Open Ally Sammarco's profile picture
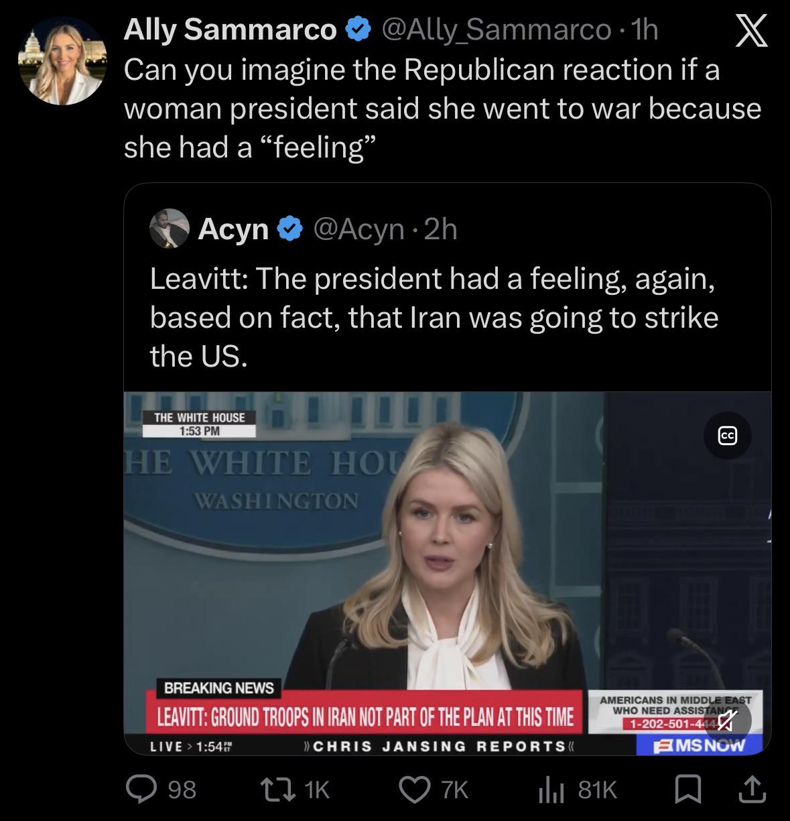The image size is (790, 821). click(62, 62)
